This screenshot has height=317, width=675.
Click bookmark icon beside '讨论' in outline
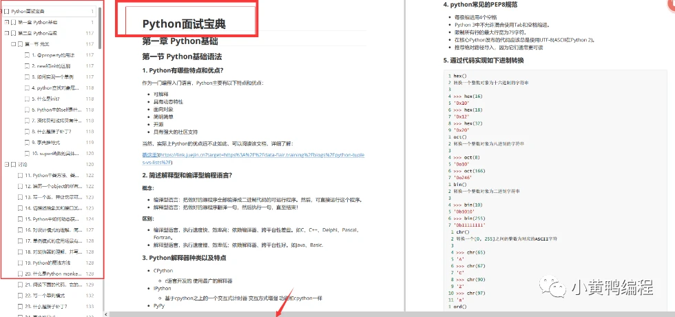pyautogui.click(x=13, y=165)
